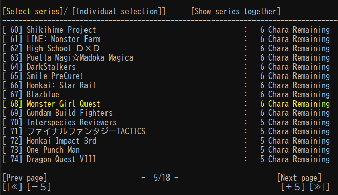Image resolution: width=338 pixels, height=195 pixels.
Task: Select Interspecies Reviewers series
Action: click(166, 122)
